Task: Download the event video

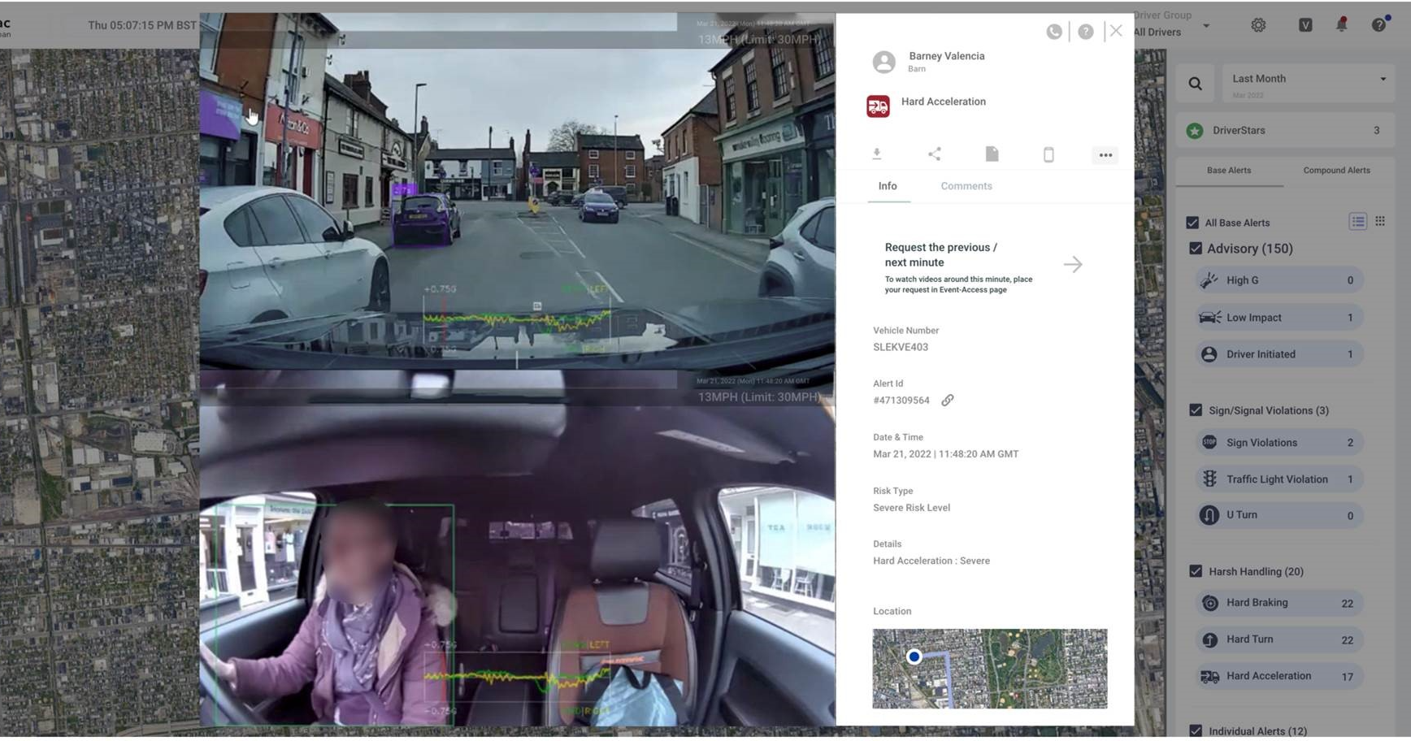Action: coord(876,154)
